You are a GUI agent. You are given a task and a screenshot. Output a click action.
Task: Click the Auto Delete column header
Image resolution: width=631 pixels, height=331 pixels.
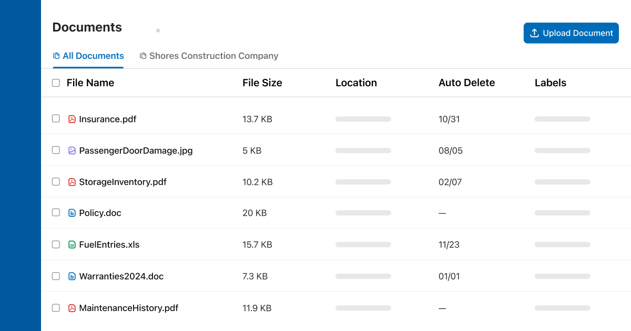466,83
